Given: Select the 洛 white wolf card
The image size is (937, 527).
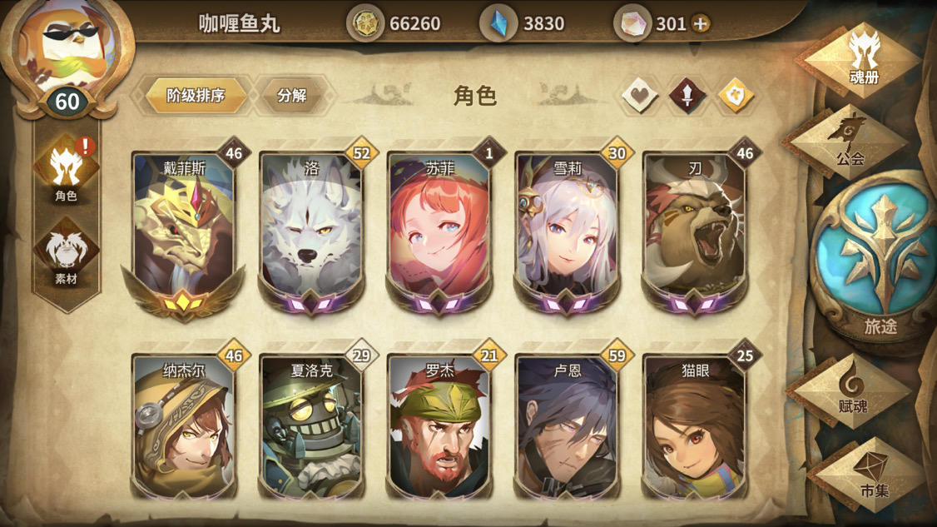Looking at the screenshot, I should (x=310, y=231).
